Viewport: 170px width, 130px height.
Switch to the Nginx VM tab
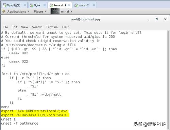tap(37, 5)
